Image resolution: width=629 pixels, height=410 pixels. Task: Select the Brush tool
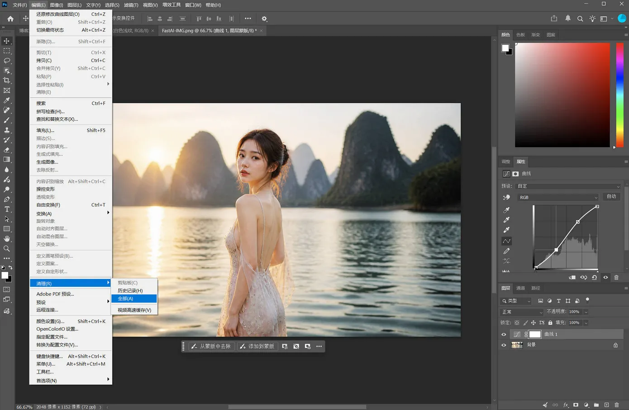[7, 120]
